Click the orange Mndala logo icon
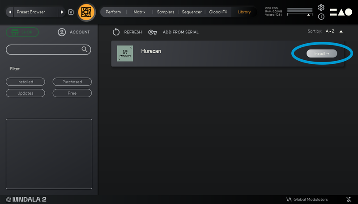Screen dimensions: 358x204 coord(86,12)
